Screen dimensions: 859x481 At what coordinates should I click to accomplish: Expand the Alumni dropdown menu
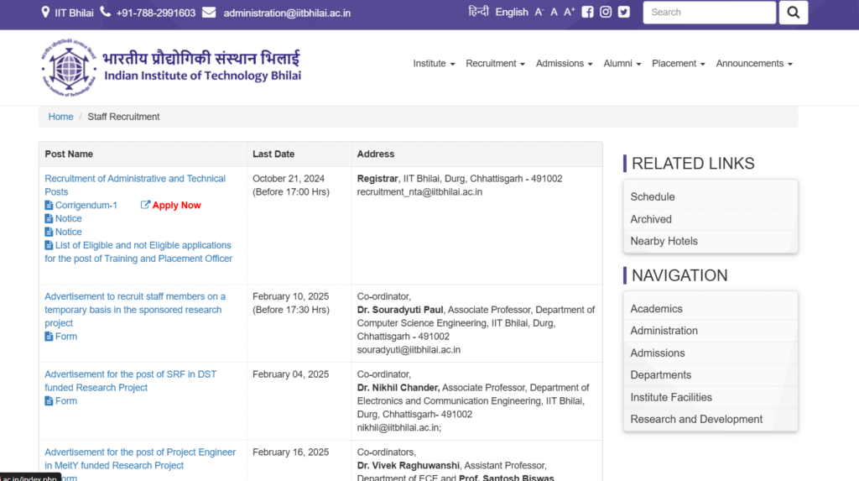pos(622,64)
